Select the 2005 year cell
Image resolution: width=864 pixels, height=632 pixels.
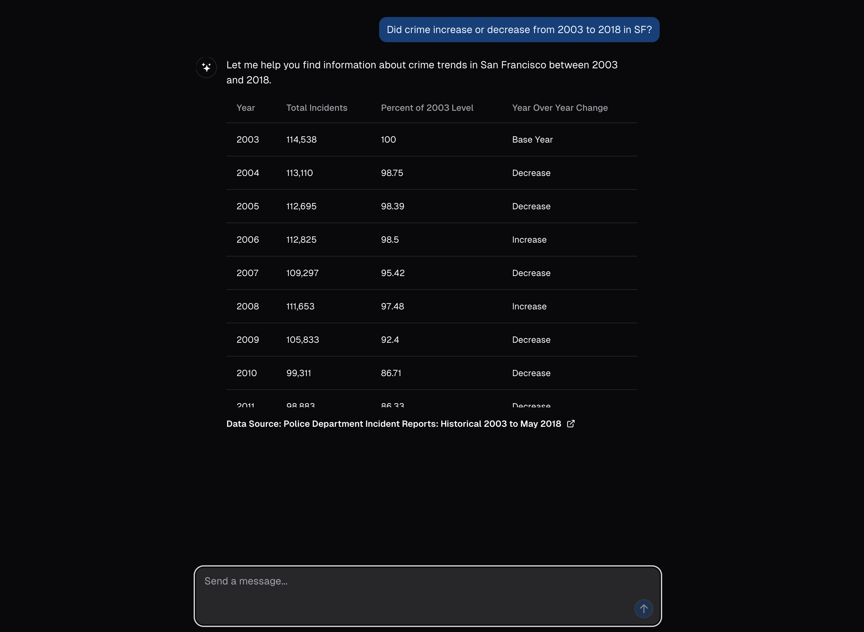point(247,206)
